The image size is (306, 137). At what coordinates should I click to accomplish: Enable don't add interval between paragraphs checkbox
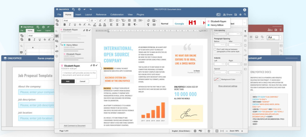coord(215,49)
